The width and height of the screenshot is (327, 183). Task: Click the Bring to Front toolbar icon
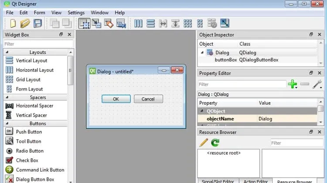pyautogui.click(x=67, y=23)
